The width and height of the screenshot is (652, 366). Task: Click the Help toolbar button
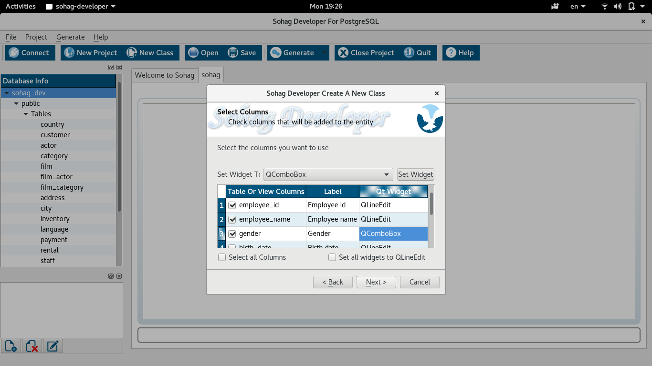[x=461, y=53]
